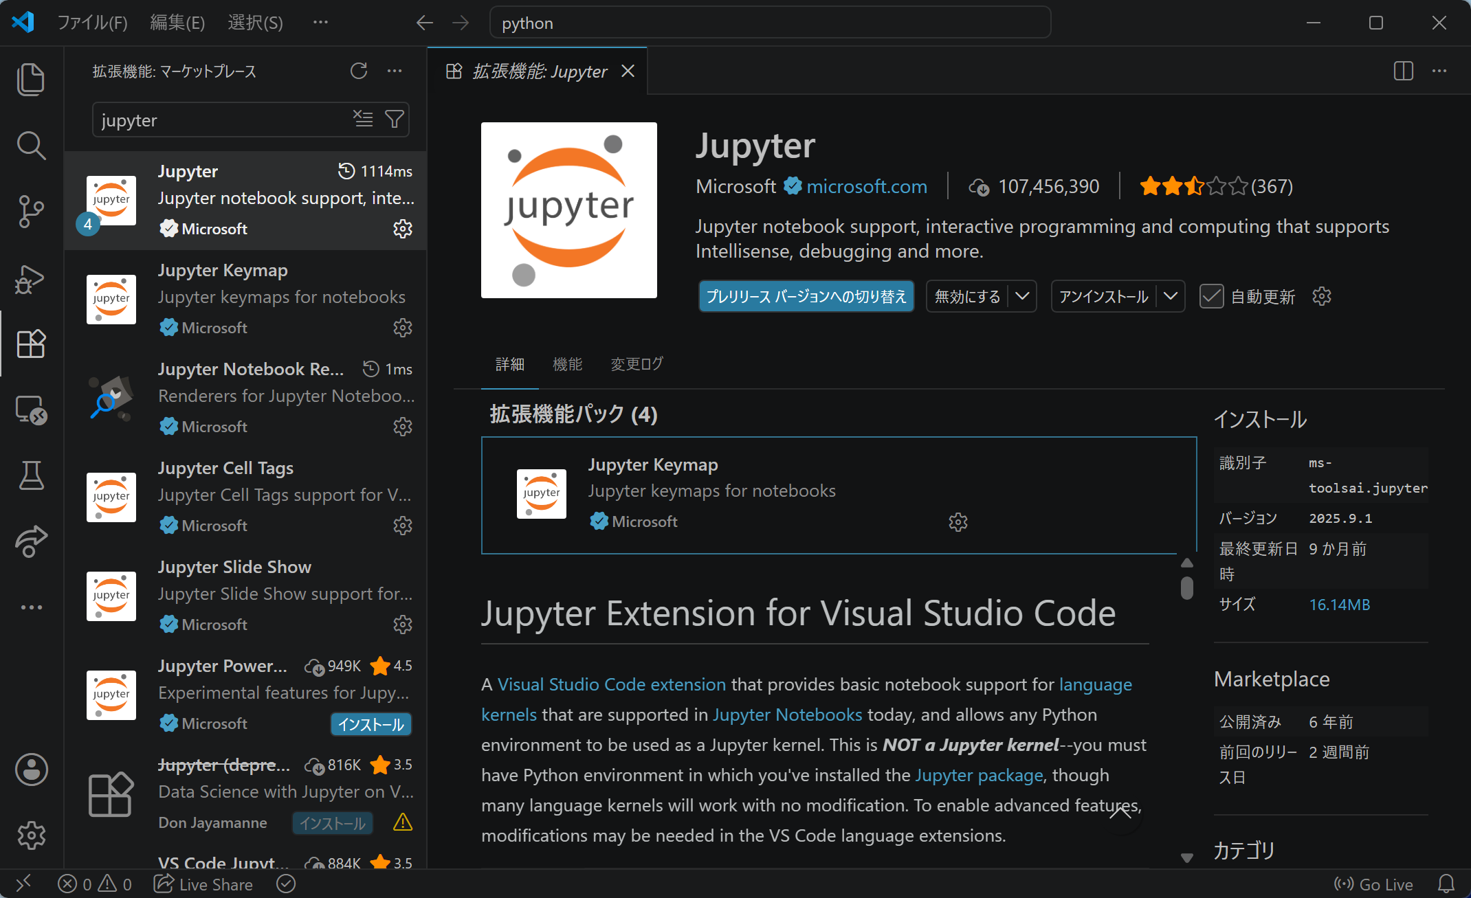Click the status bar checkmark icon
1471x898 pixels.
click(286, 884)
